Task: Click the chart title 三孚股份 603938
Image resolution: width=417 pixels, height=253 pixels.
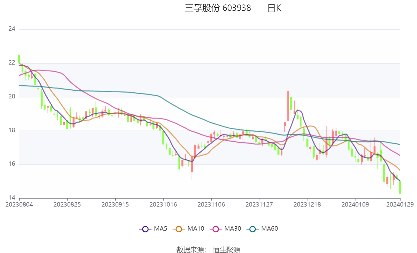Action: pos(218,8)
